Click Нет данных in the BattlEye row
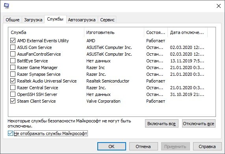Image resolution: width=225 pixels, height=154 pixels. point(99,61)
